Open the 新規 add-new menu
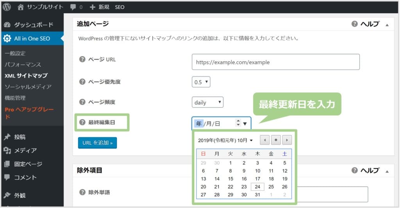This screenshot has width=400, height=208. 100,7
